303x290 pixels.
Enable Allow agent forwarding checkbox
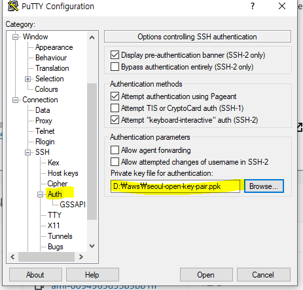tap(115, 150)
